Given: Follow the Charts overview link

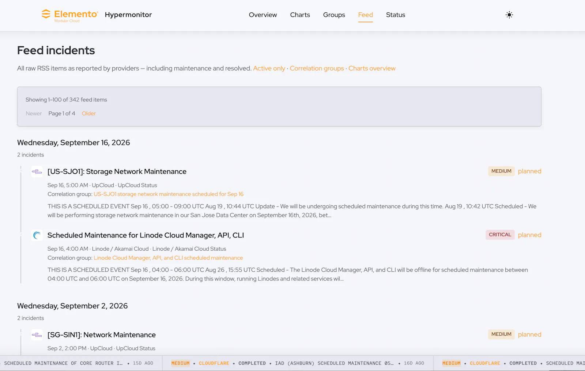Looking at the screenshot, I should 372,69.
